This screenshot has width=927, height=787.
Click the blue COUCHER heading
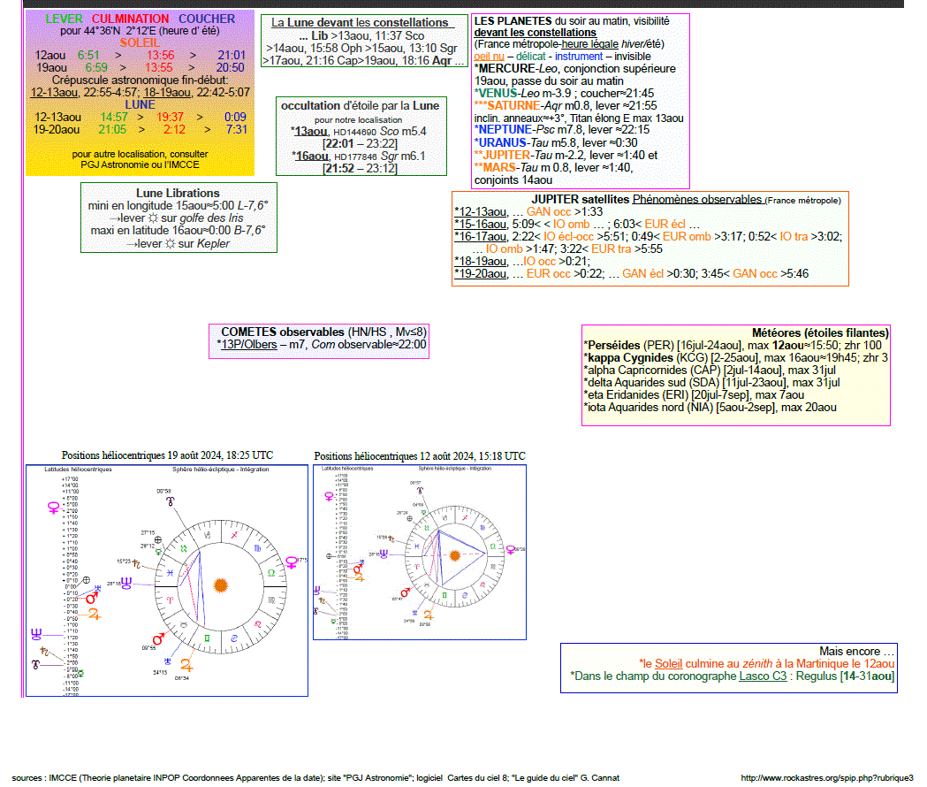pyautogui.click(x=207, y=19)
